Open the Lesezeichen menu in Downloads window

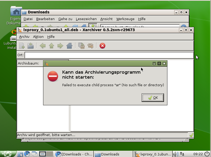pos(86,19)
